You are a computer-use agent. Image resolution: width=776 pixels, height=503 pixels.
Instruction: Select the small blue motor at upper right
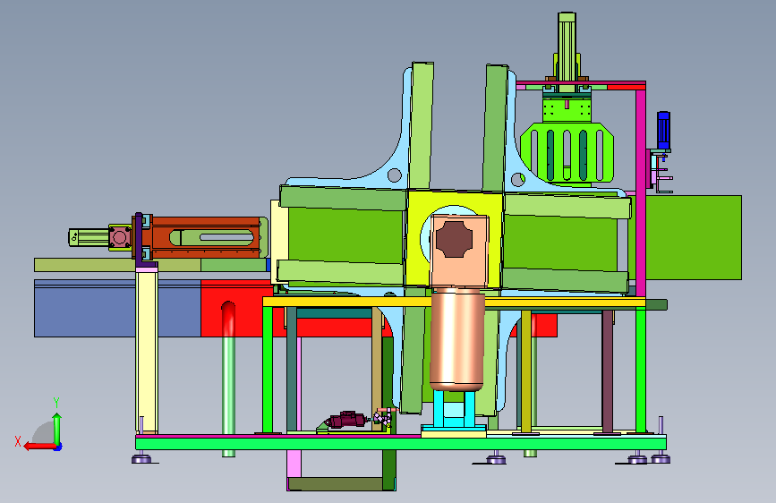point(663,130)
